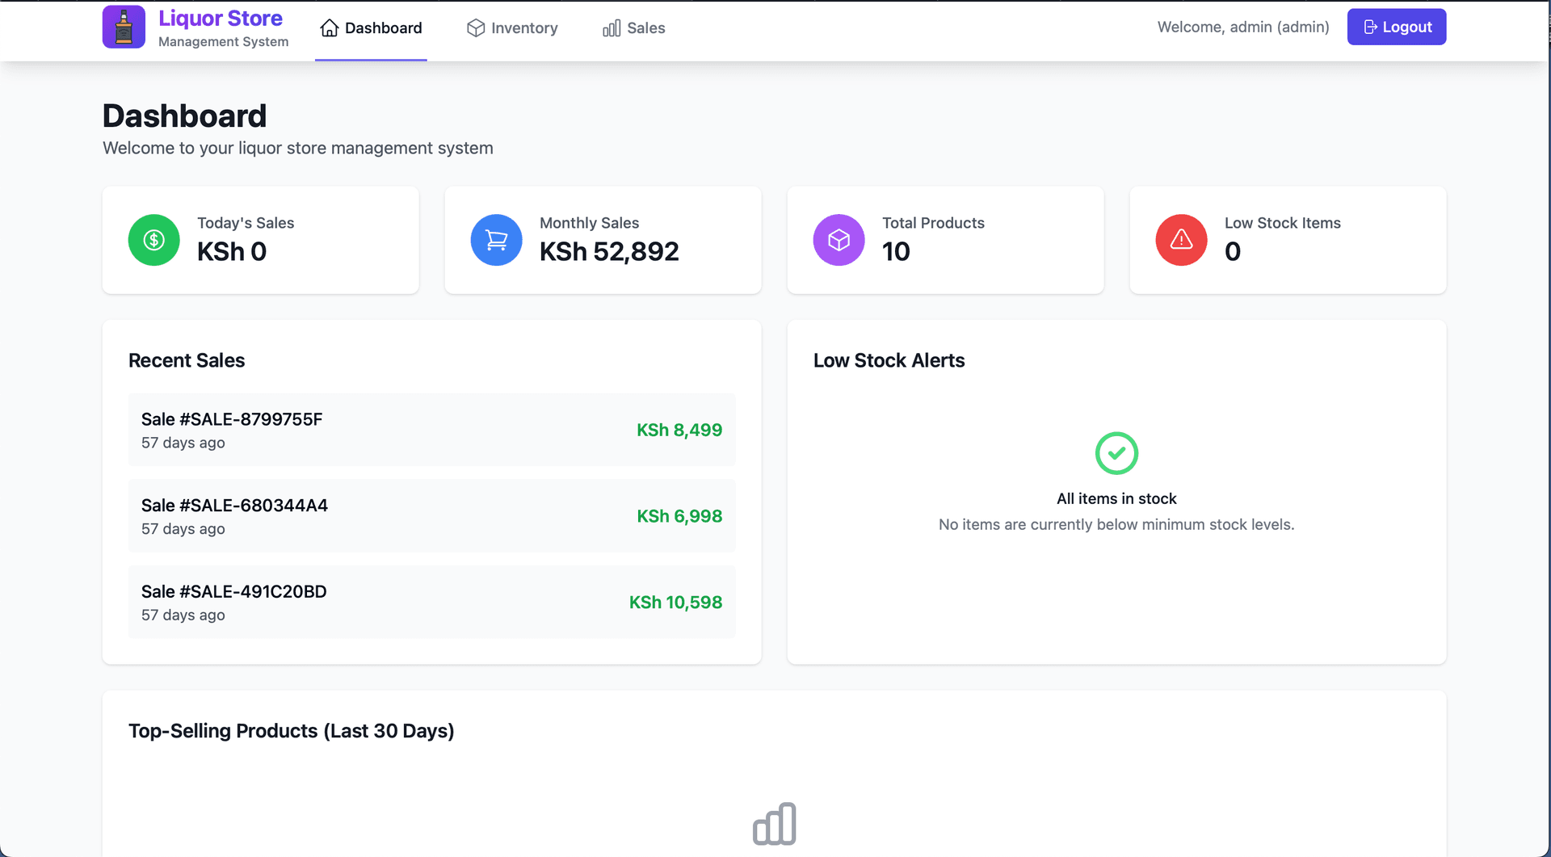Click the green dollar icon on Today's Sales card
The width and height of the screenshot is (1551, 857).
[153, 240]
